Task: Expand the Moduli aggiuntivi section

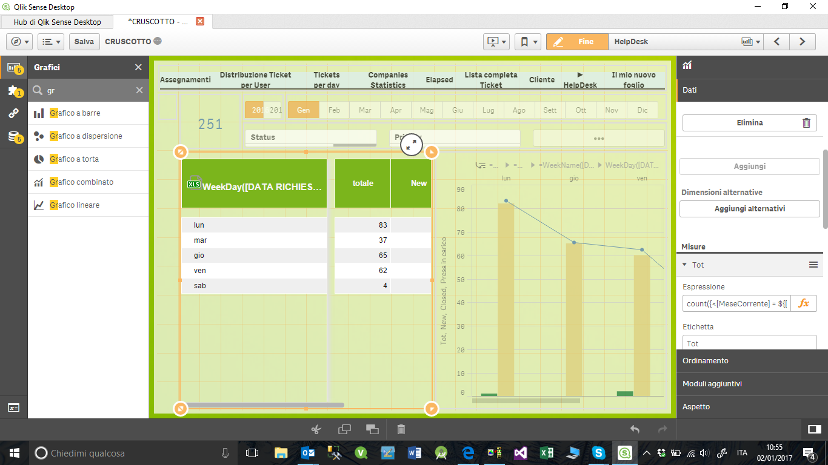Action: click(752, 384)
